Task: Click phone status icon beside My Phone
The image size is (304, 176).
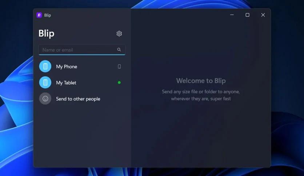Action: pos(119,67)
